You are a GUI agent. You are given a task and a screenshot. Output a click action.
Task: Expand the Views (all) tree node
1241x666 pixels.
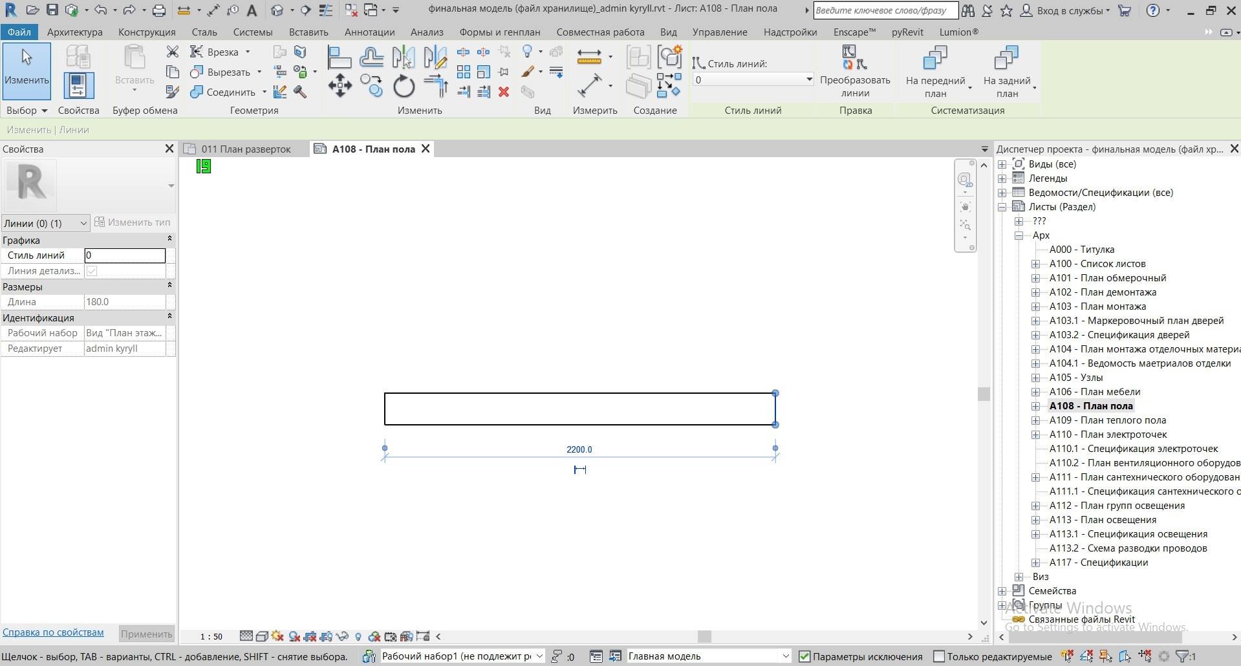pyautogui.click(x=1002, y=164)
